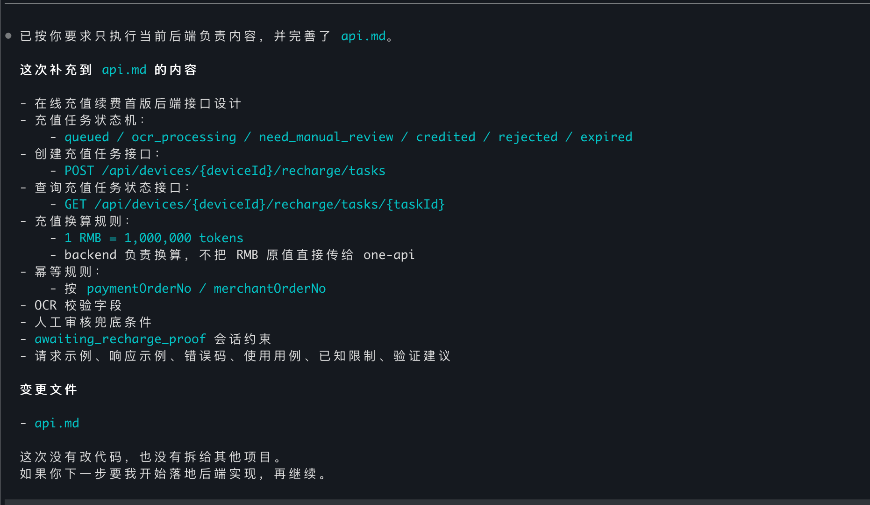
Task: Click the line '在线充值续费首版后端接口设计'
Action: click(138, 103)
